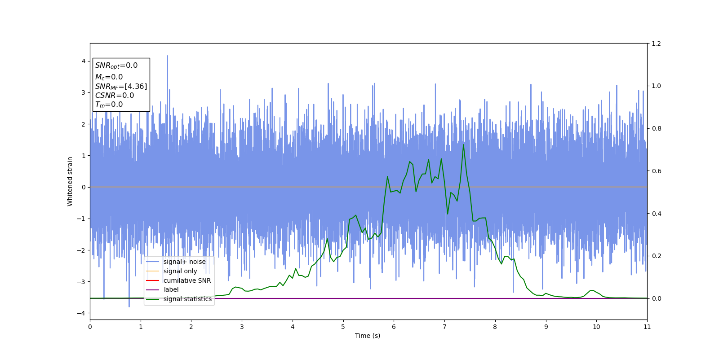Click the 'Time (s)' x-axis label
This screenshot has height=359, width=719.
(x=368, y=336)
